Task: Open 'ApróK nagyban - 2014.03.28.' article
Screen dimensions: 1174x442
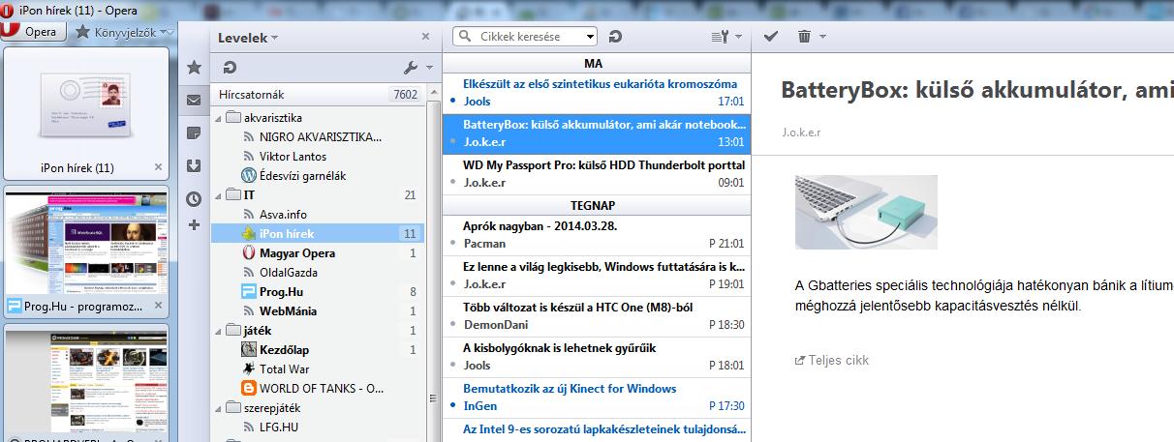Action: click(x=597, y=234)
